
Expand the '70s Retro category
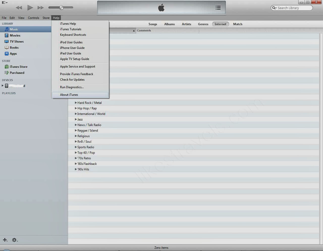76,158
